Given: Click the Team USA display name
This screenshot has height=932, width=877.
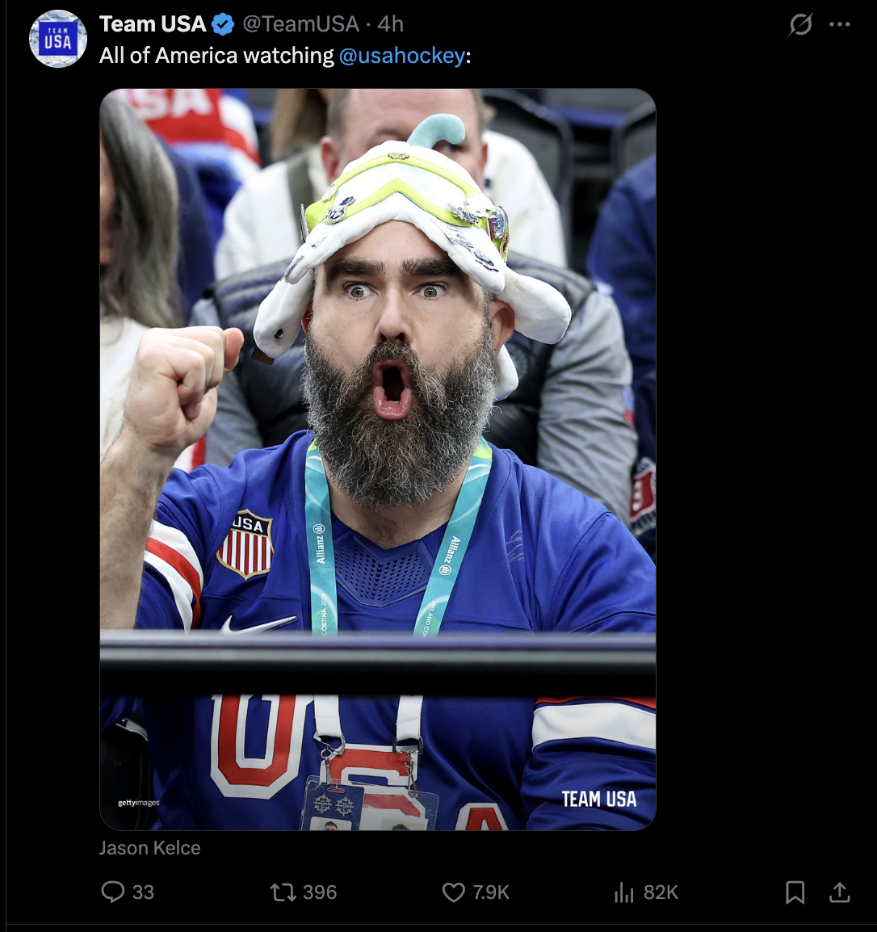Looking at the screenshot, I should click(x=153, y=25).
